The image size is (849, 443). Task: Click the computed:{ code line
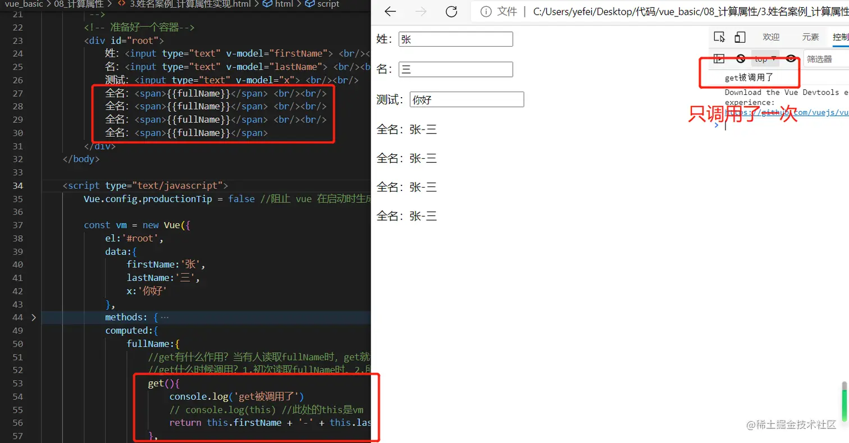(132, 331)
